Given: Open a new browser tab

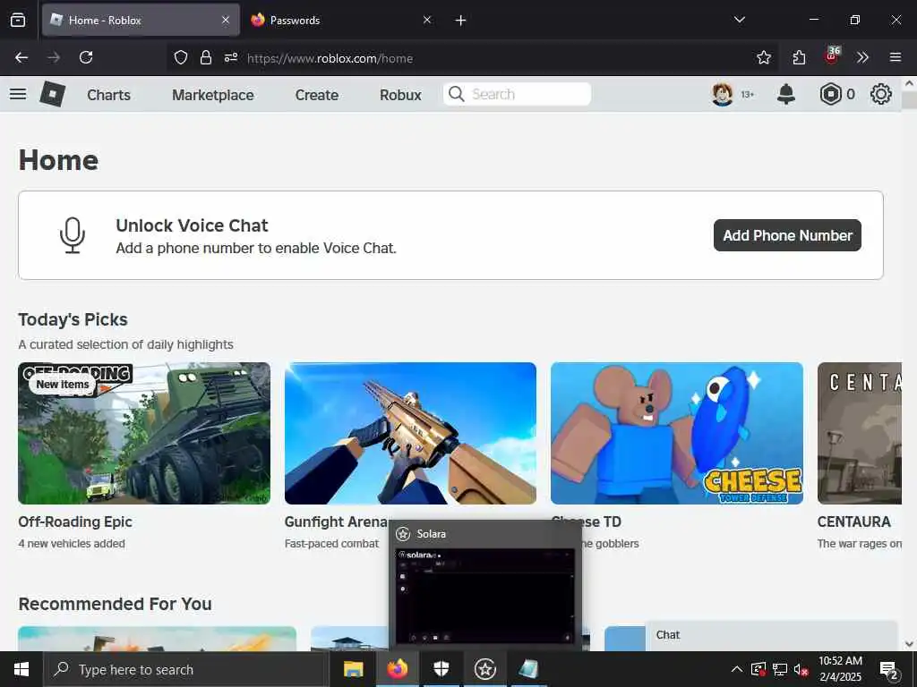Looking at the screenshot, I should (x=461, y=21).
